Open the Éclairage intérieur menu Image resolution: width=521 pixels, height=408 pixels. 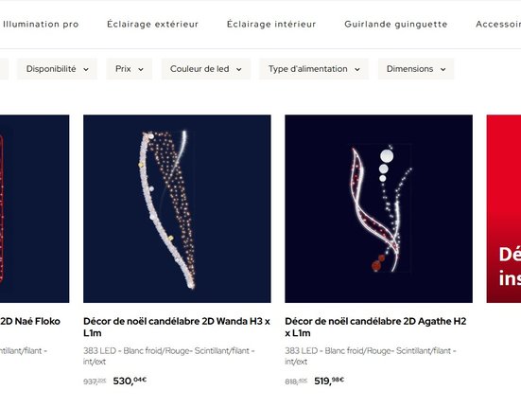(271, 25)
